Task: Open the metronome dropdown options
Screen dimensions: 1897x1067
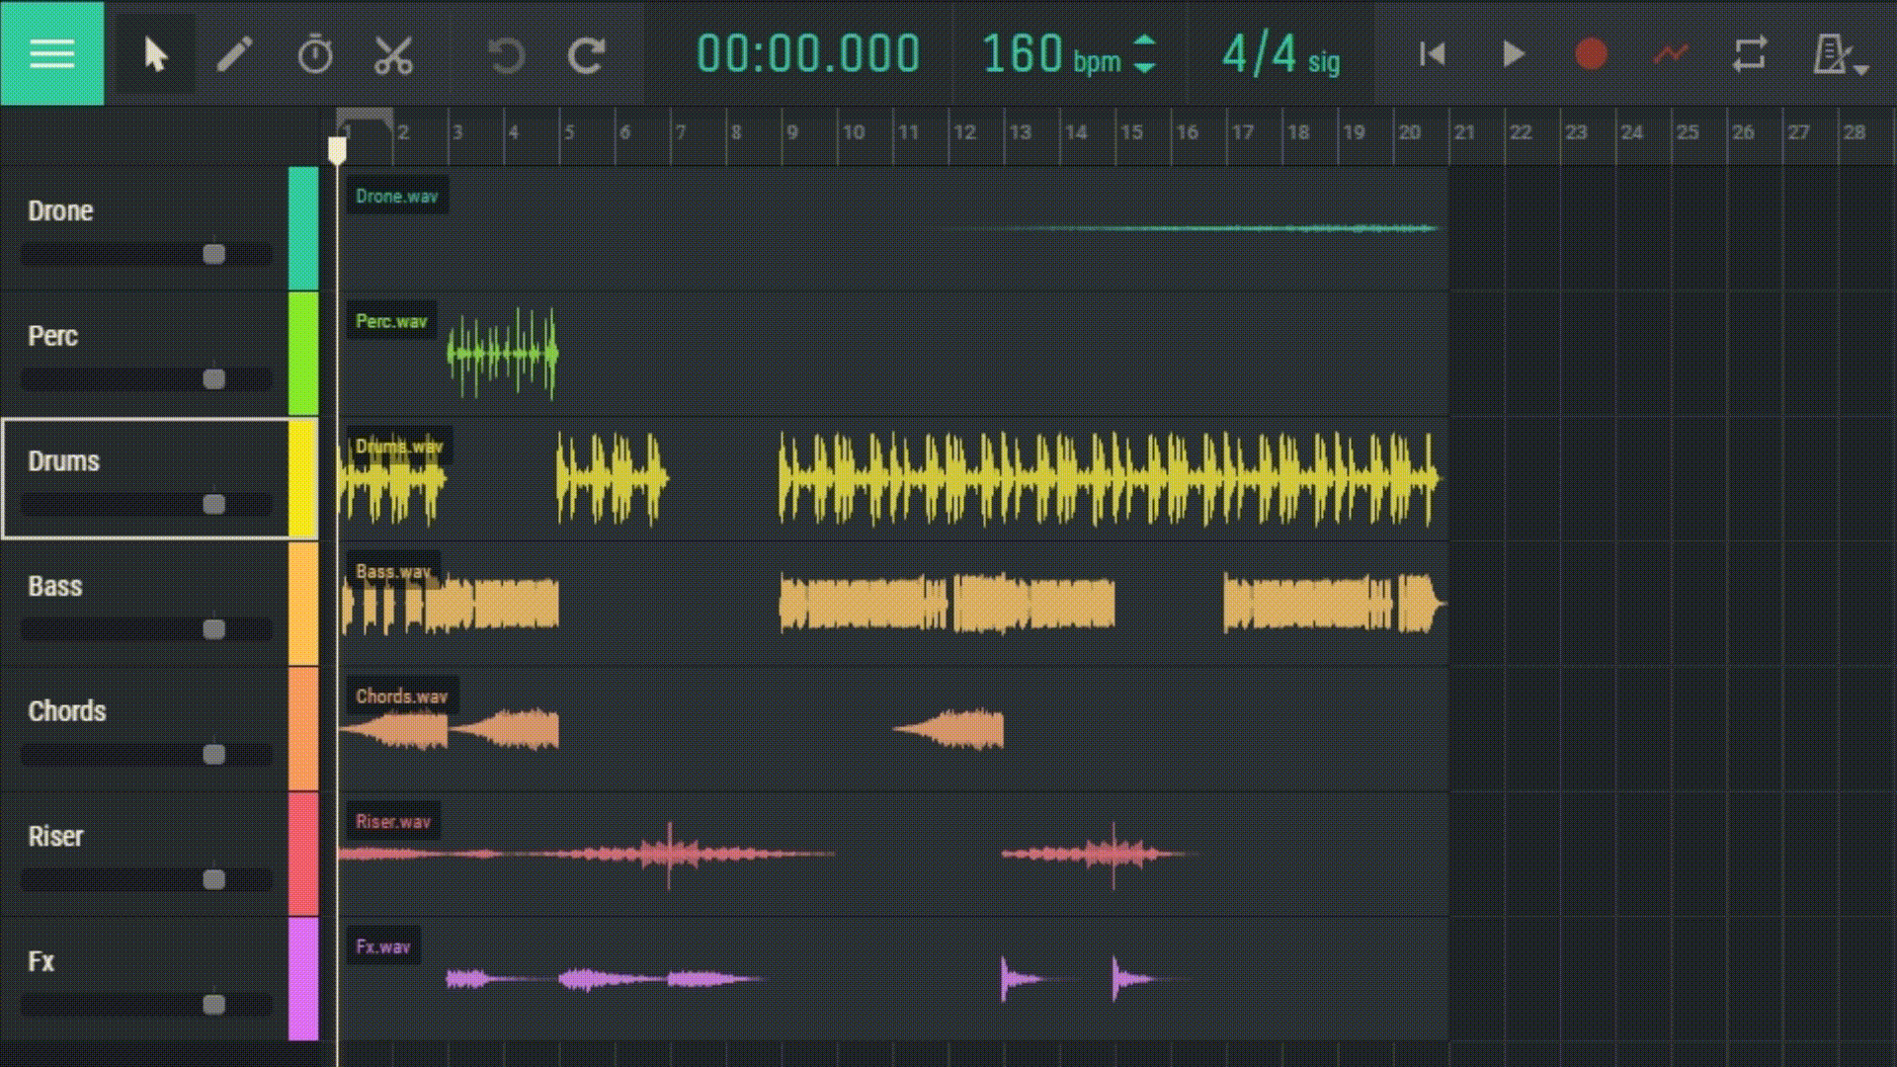Action: coord(1861,69)
